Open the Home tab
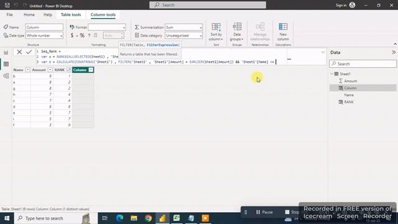Screen dimensions: 398x224 tap(29, 15)
